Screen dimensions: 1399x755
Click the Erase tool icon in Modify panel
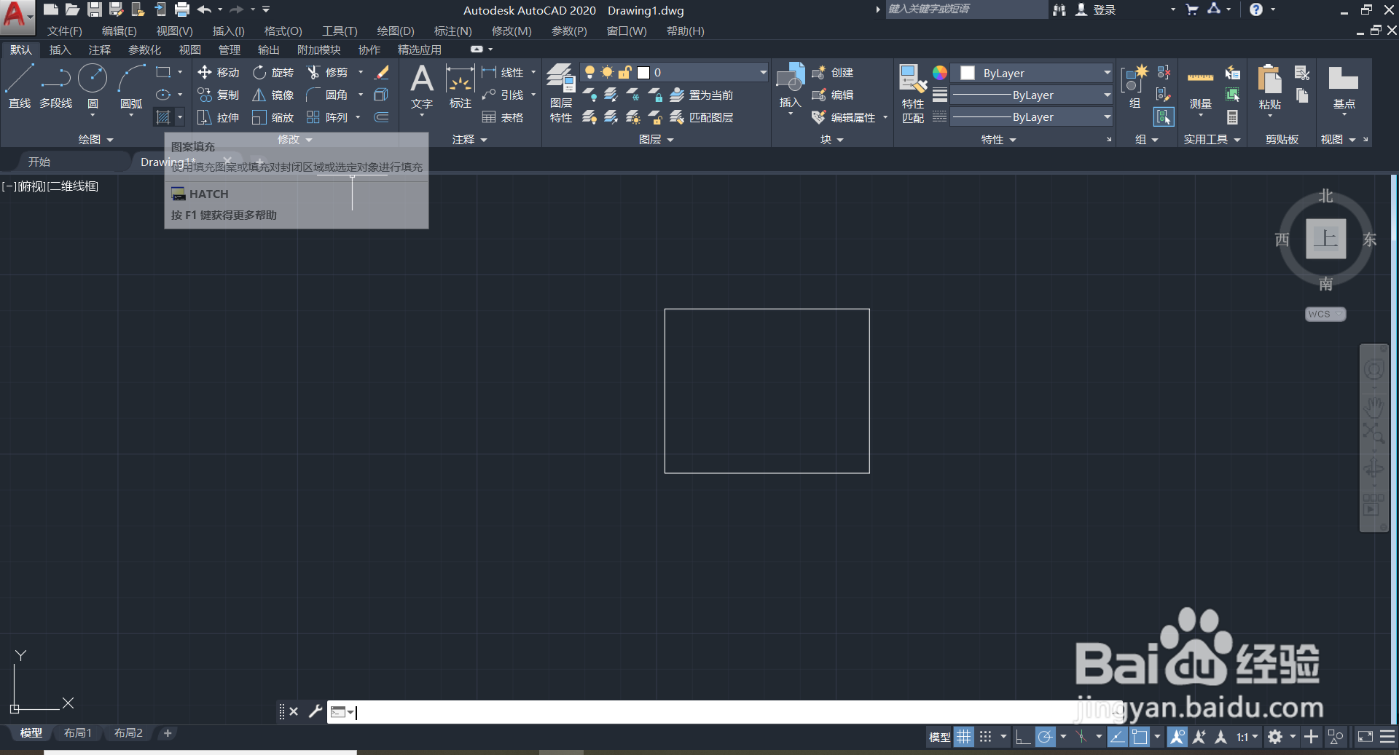point(382,72)
